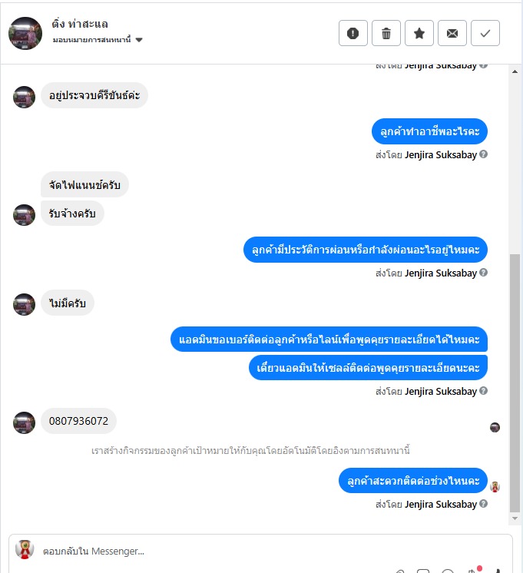
Task: Click the ลูกค้าสะดวกติดต่อช่วงไหนคะ sent message bubble
Action: 413,481
